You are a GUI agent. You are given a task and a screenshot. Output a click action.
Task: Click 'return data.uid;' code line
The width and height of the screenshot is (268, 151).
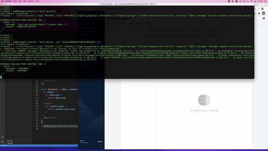click(x=57, y=98)
